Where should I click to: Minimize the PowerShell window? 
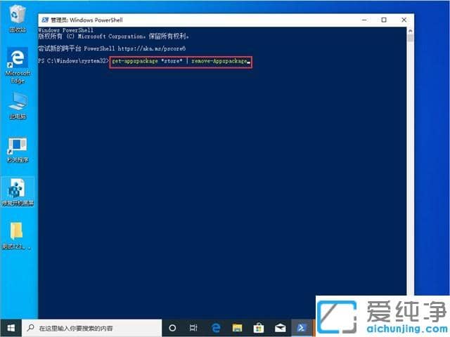[365, 20]
